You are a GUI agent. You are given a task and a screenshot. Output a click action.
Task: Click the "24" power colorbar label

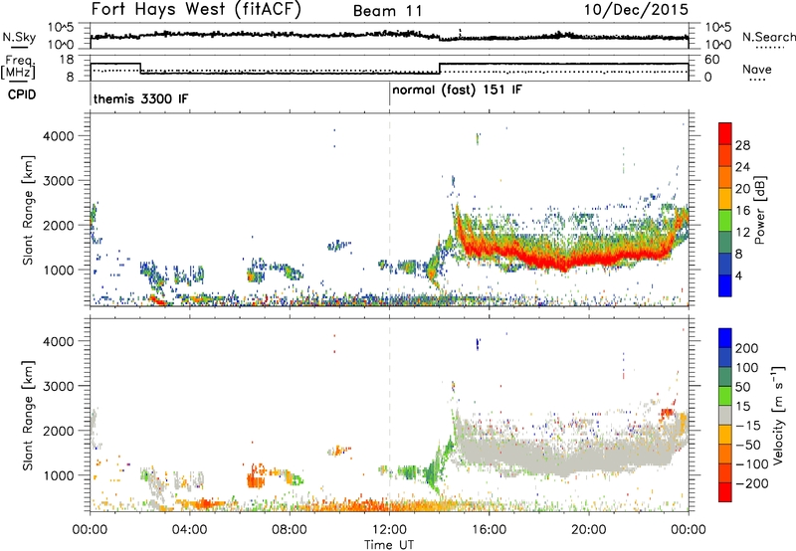[x=742, y=167]
